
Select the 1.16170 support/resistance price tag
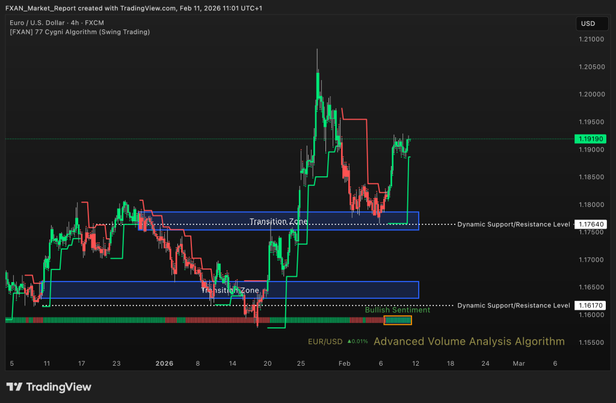590,306
